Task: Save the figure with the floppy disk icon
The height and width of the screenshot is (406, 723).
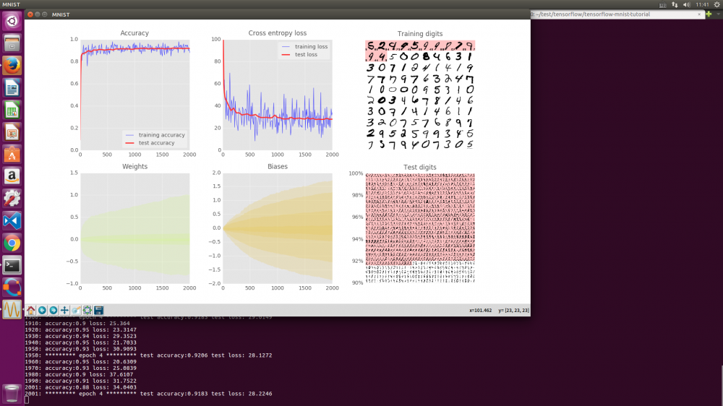Action: 99,310
